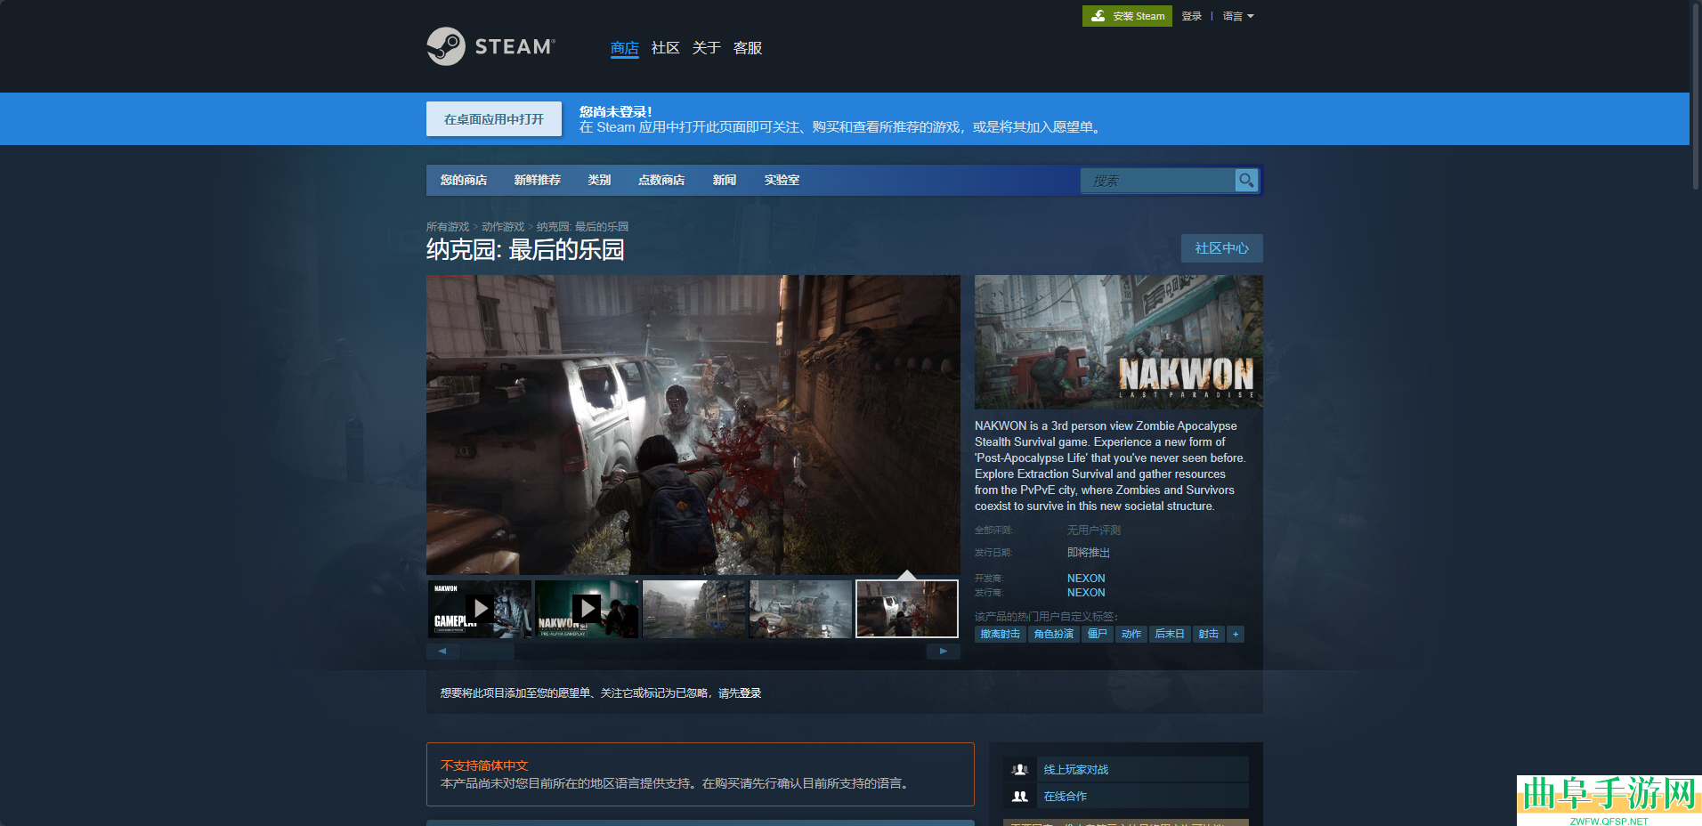The width and height of the screenshot is (1702, 826).
Task: Select 社区 in the top navigation
Action: (x=666, y=48)
